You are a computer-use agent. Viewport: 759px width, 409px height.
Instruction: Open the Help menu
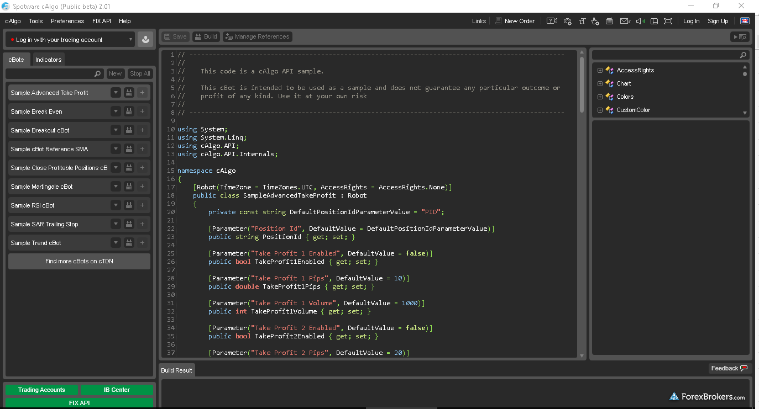(125, 21)
